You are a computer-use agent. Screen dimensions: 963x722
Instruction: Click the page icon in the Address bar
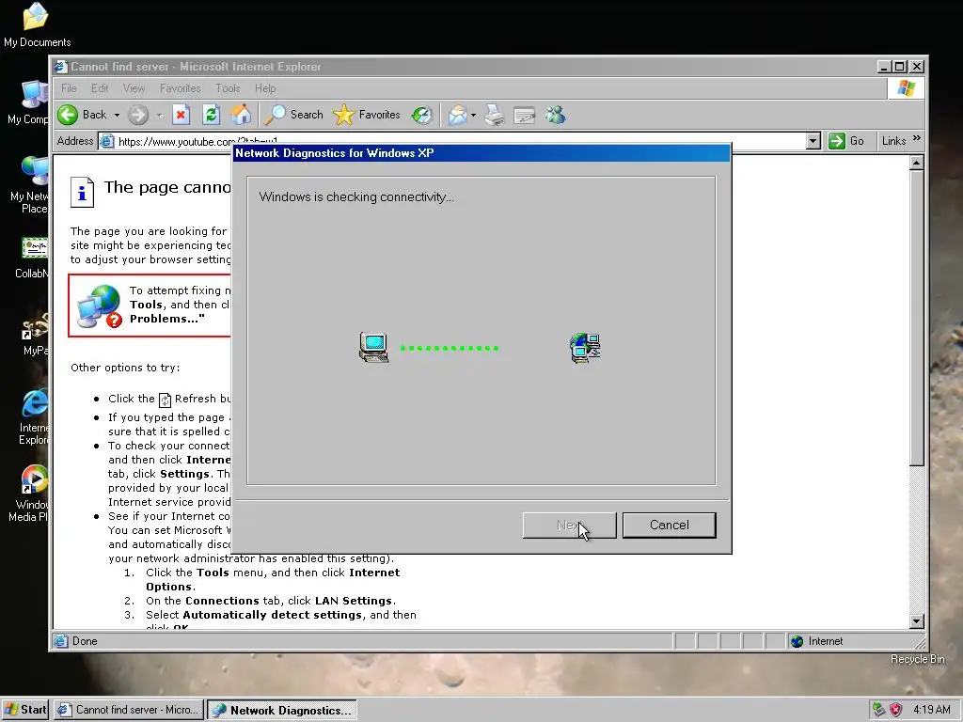point(107,141)
